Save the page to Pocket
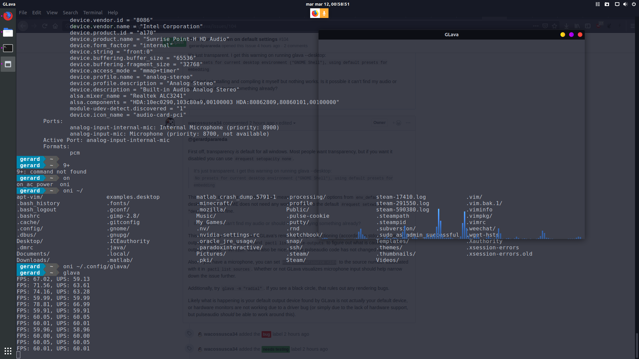Viewport: 639px width, 359px height. tap(545, 26)
